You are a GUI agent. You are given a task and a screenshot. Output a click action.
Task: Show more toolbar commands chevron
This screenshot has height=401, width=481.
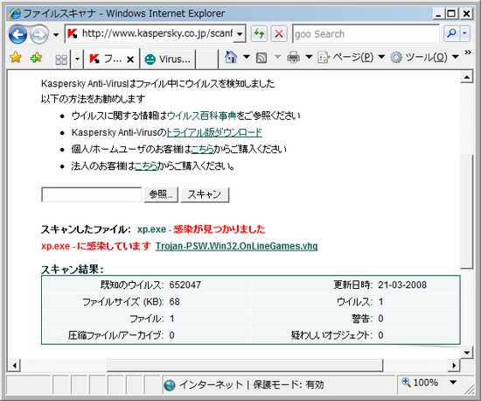468,53
